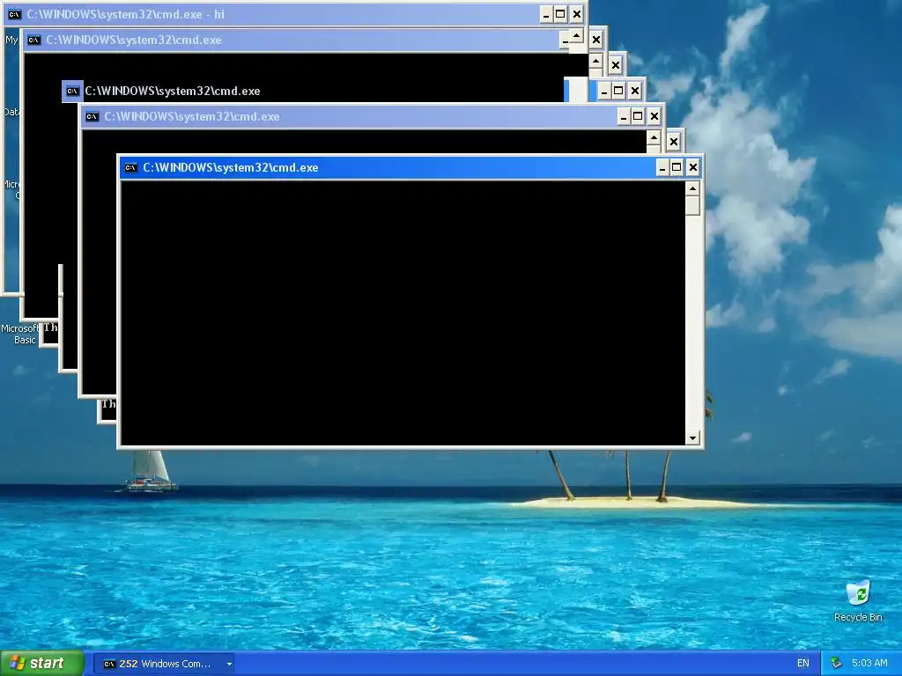Open the '252 Windows Com...' taskbar group
The height and width of the screenshot is (676, 902).
point(163,664)
